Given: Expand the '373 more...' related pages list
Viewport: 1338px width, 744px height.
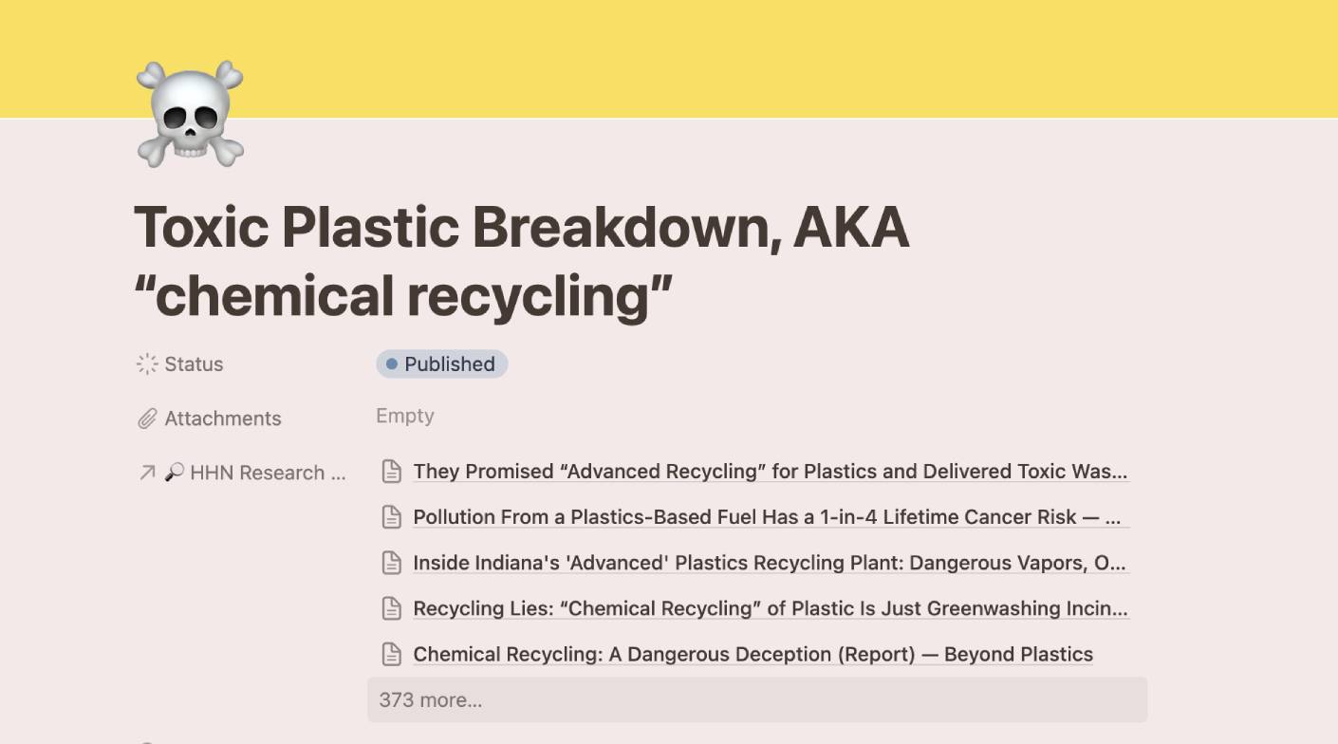Looking at the screenshot, I should click(430, 700).
